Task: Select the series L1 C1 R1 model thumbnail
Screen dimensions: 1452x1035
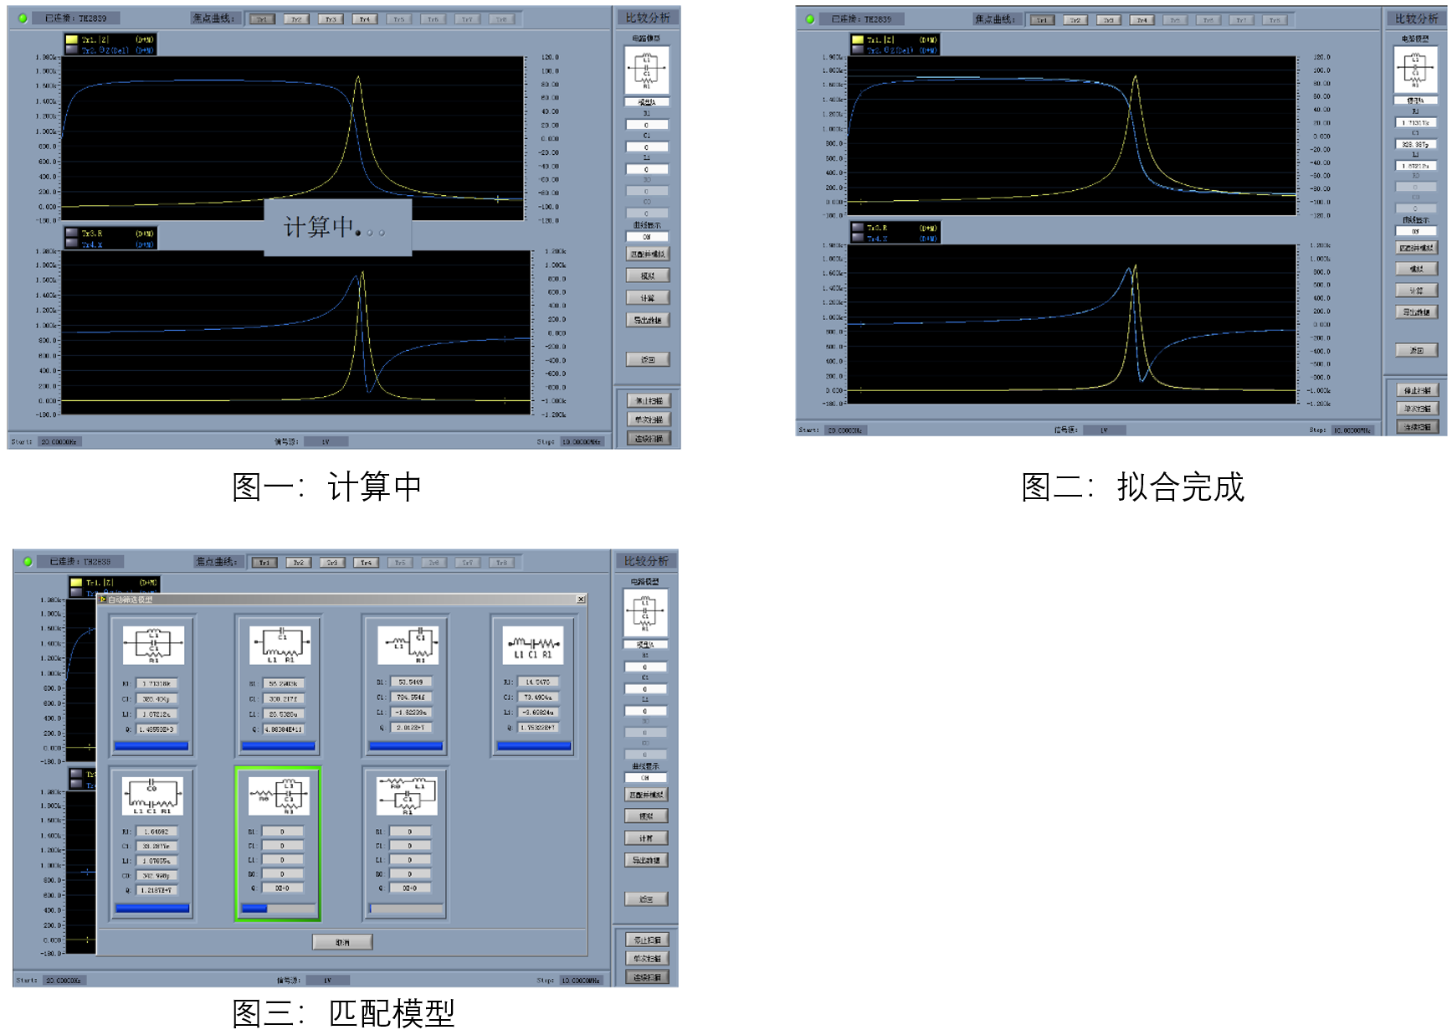Action: coord(531,645)
